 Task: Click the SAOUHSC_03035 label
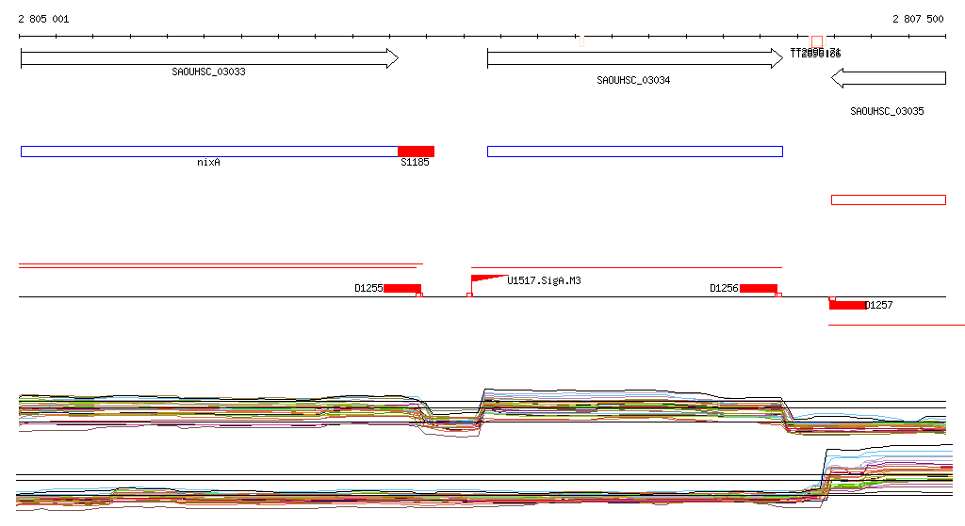point(887,111)
